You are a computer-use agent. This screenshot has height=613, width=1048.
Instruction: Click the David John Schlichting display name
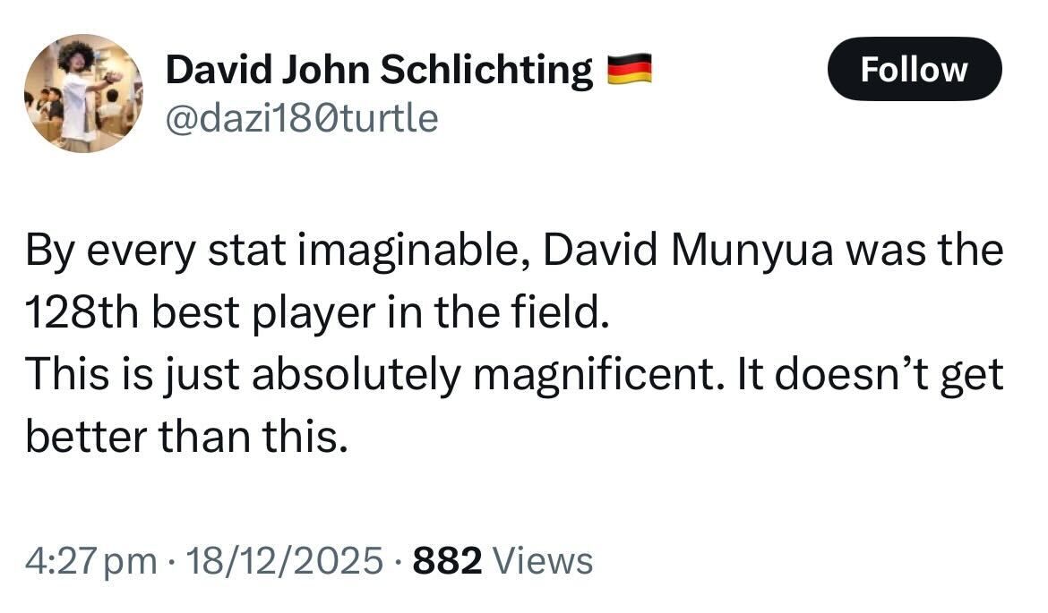tap(380, 71)
